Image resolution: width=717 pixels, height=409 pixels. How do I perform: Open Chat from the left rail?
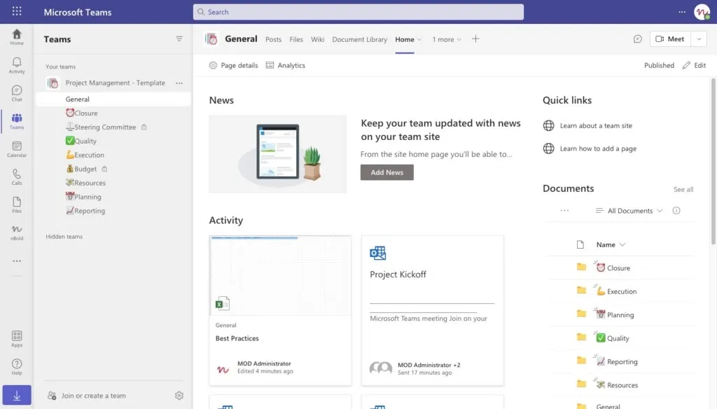(17, 93)
